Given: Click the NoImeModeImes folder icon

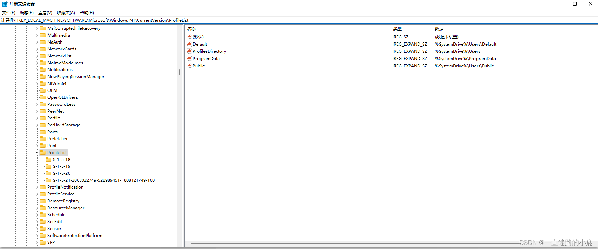Looking at the screenshot, I should [43, 63].
